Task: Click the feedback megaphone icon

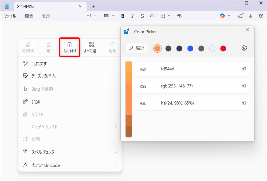Action: click(x=240, y=16)
